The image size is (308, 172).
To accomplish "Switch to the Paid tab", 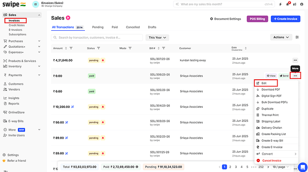I will (115, 27).
